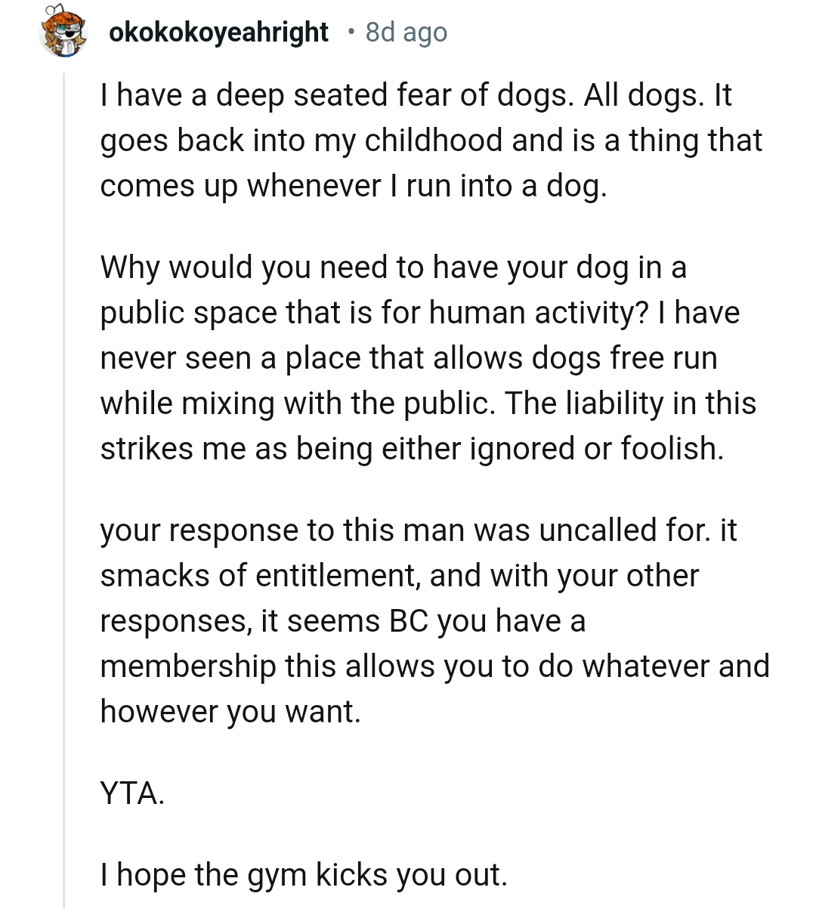Viewport: 816px width, 909px height.
Task: Click the line "your response to this man"
Action: [x=418, y=530]
